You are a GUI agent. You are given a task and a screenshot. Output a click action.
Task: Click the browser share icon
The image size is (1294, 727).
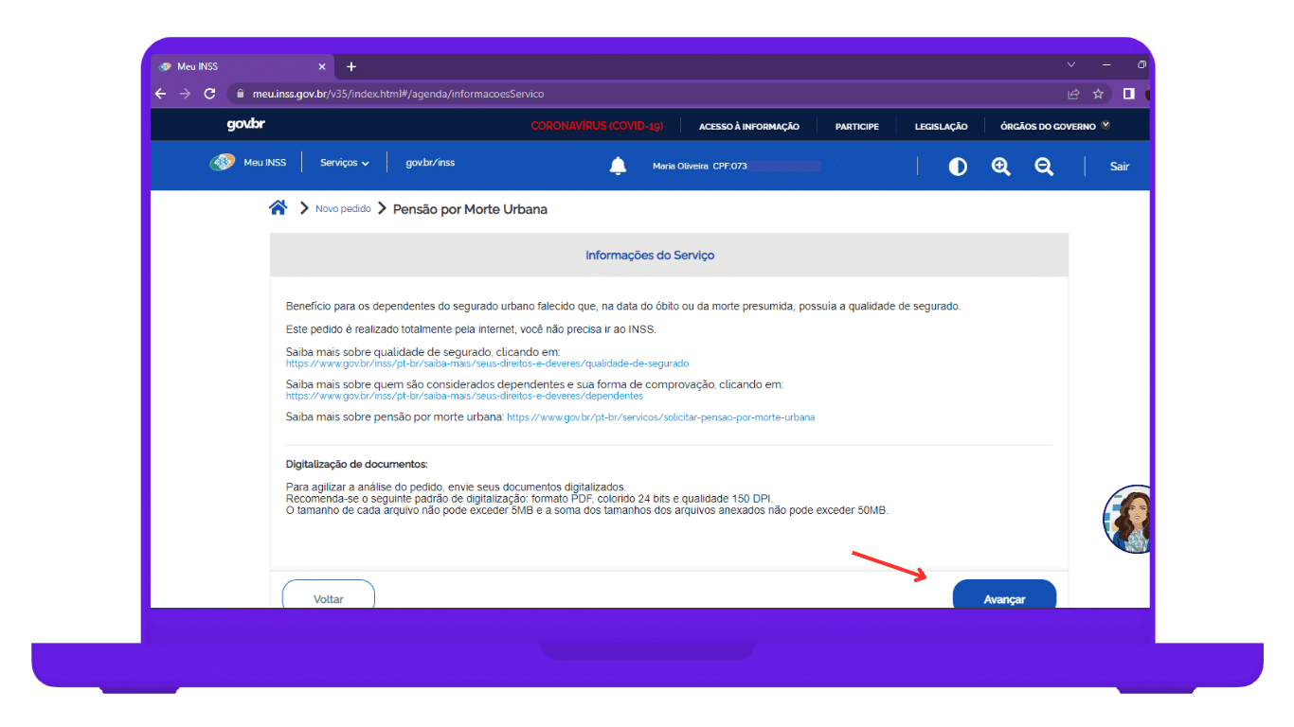tap(1073, 94)
